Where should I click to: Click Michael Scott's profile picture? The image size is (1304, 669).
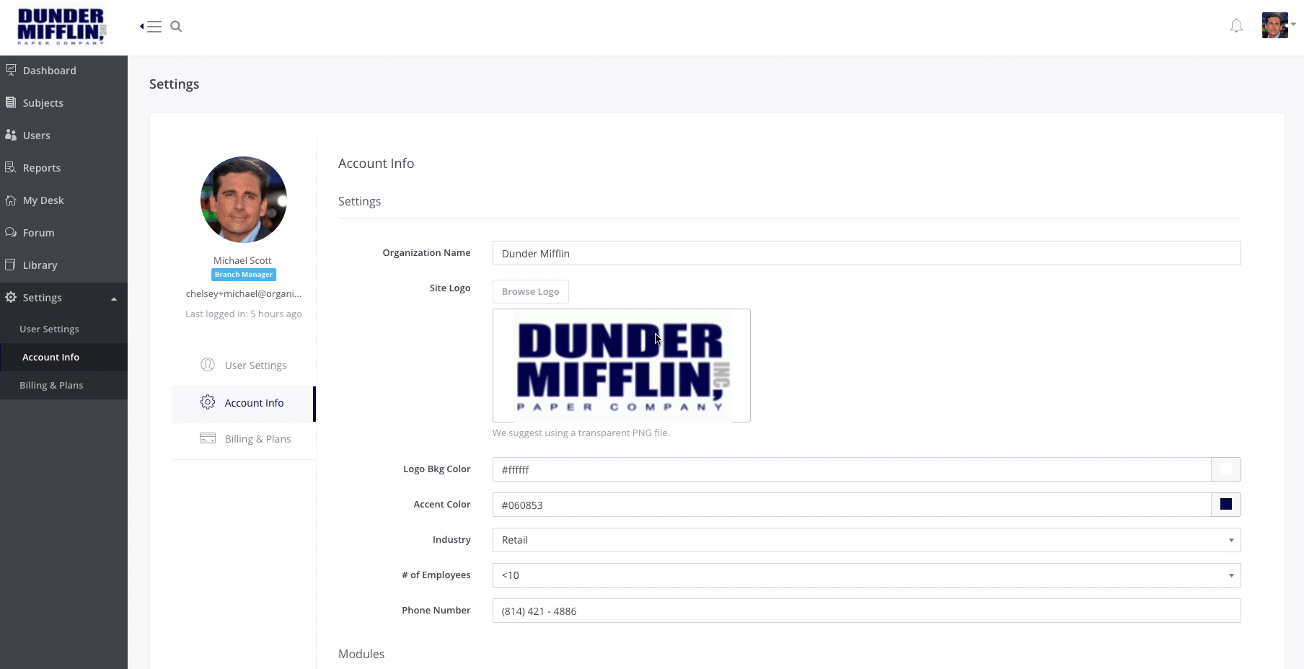click(x=244, y=200)
